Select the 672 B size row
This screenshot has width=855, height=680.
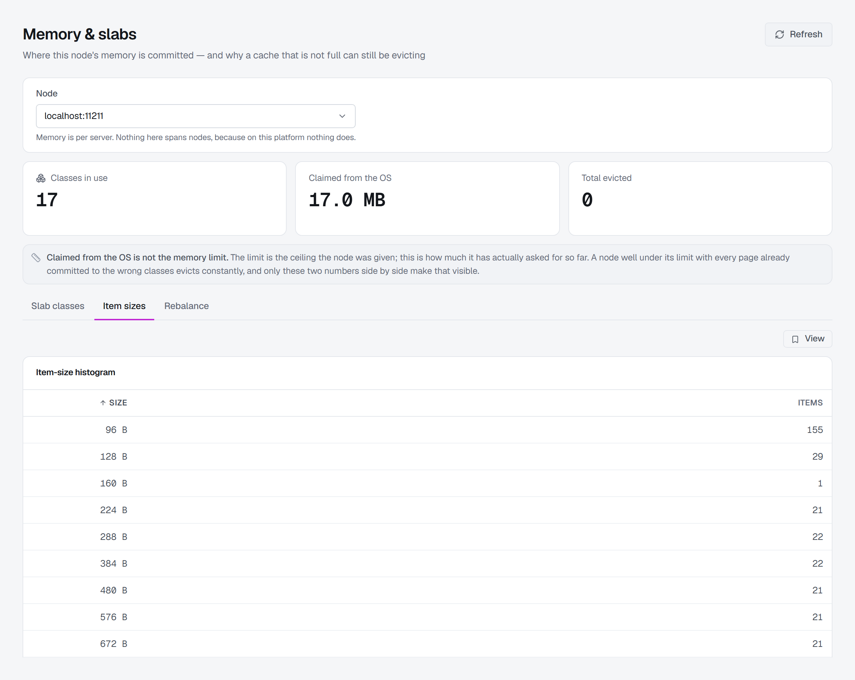(427, 644)
